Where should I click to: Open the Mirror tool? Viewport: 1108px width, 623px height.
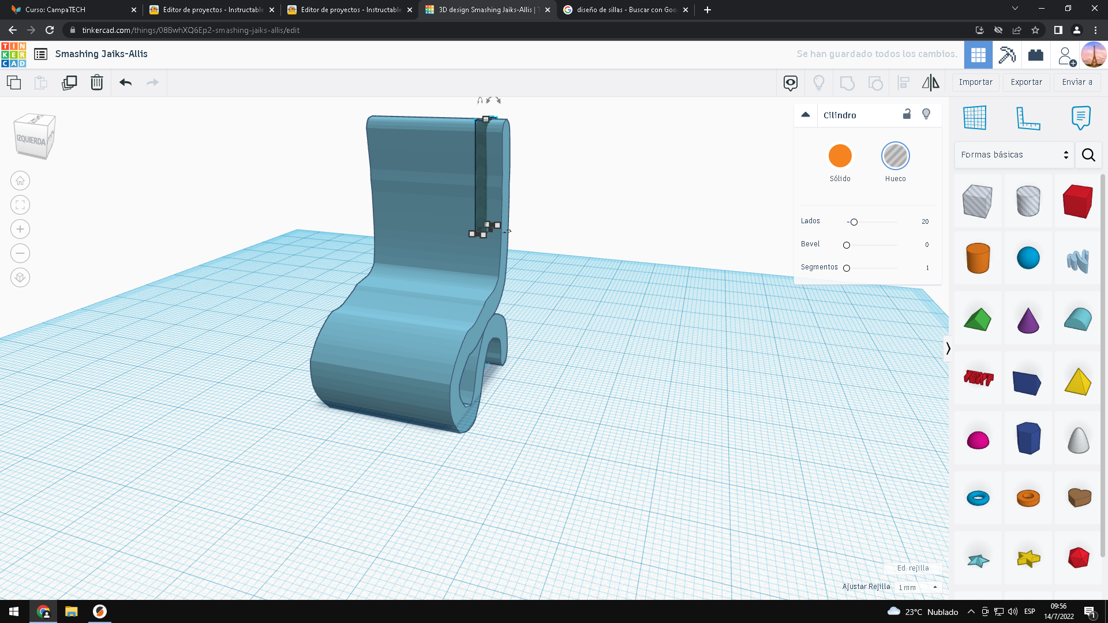pyautogui.click(x=930, y=82)
